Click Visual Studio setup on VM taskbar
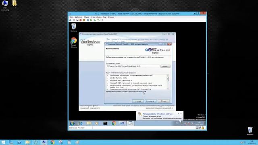The height and width of the screenshot is (145, 258). tap(122, 123)
